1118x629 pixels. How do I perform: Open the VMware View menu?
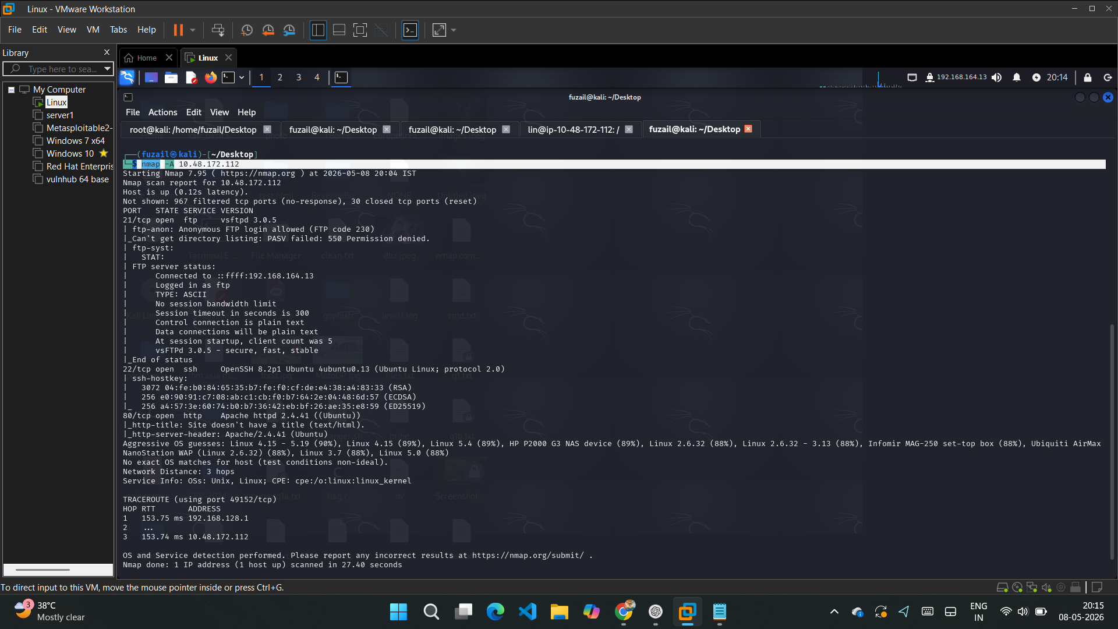67,30
